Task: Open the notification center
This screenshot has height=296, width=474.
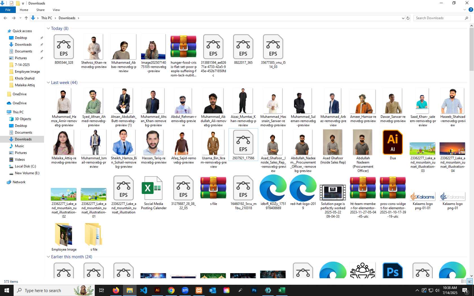Action: point(466,290)
